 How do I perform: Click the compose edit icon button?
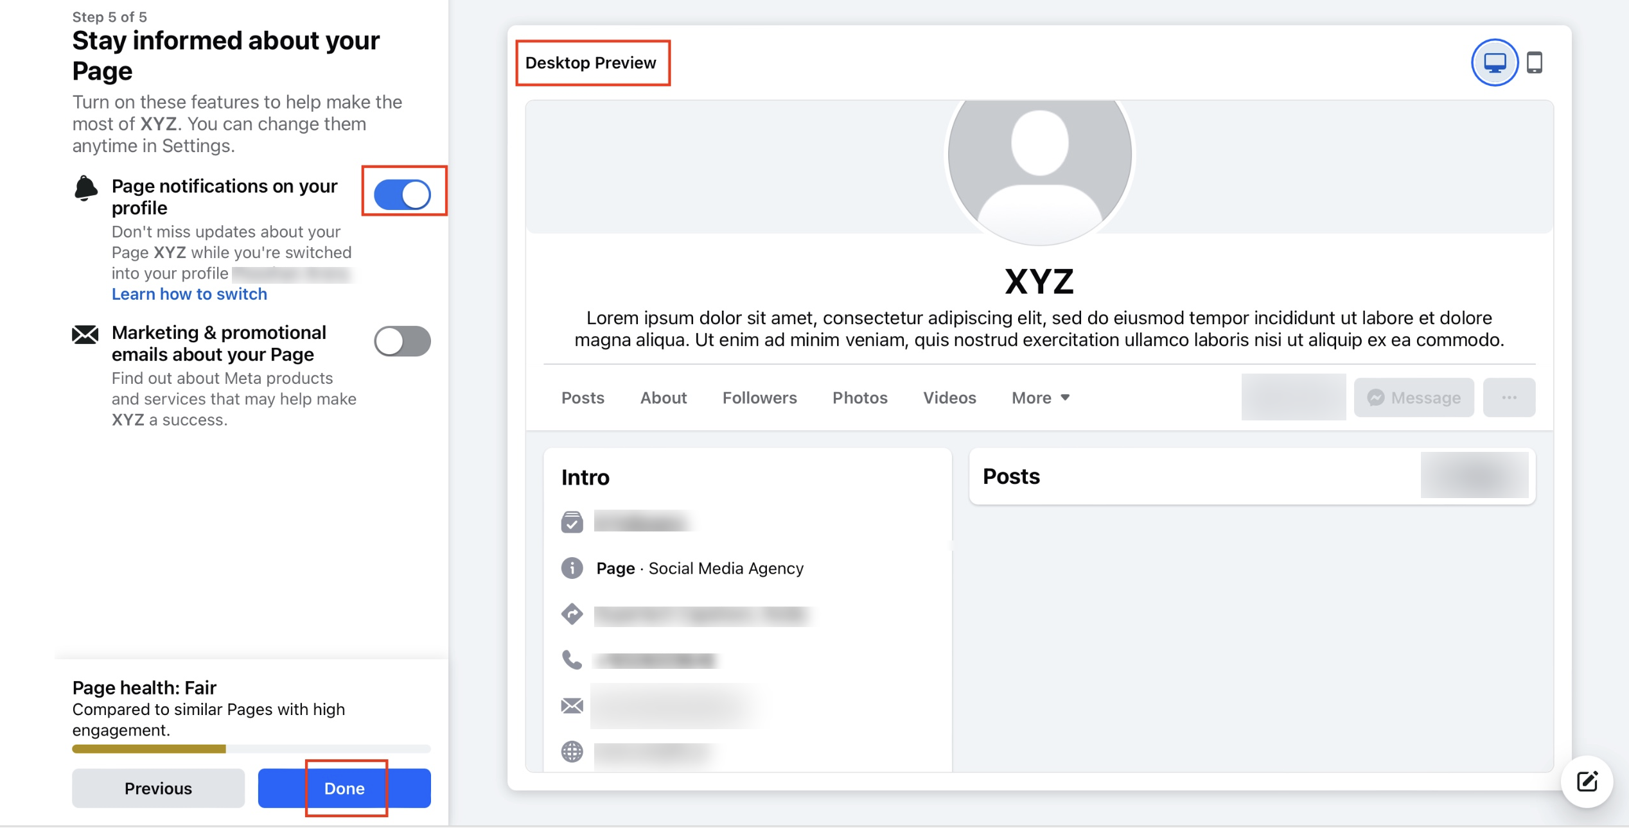[1587, 781]
